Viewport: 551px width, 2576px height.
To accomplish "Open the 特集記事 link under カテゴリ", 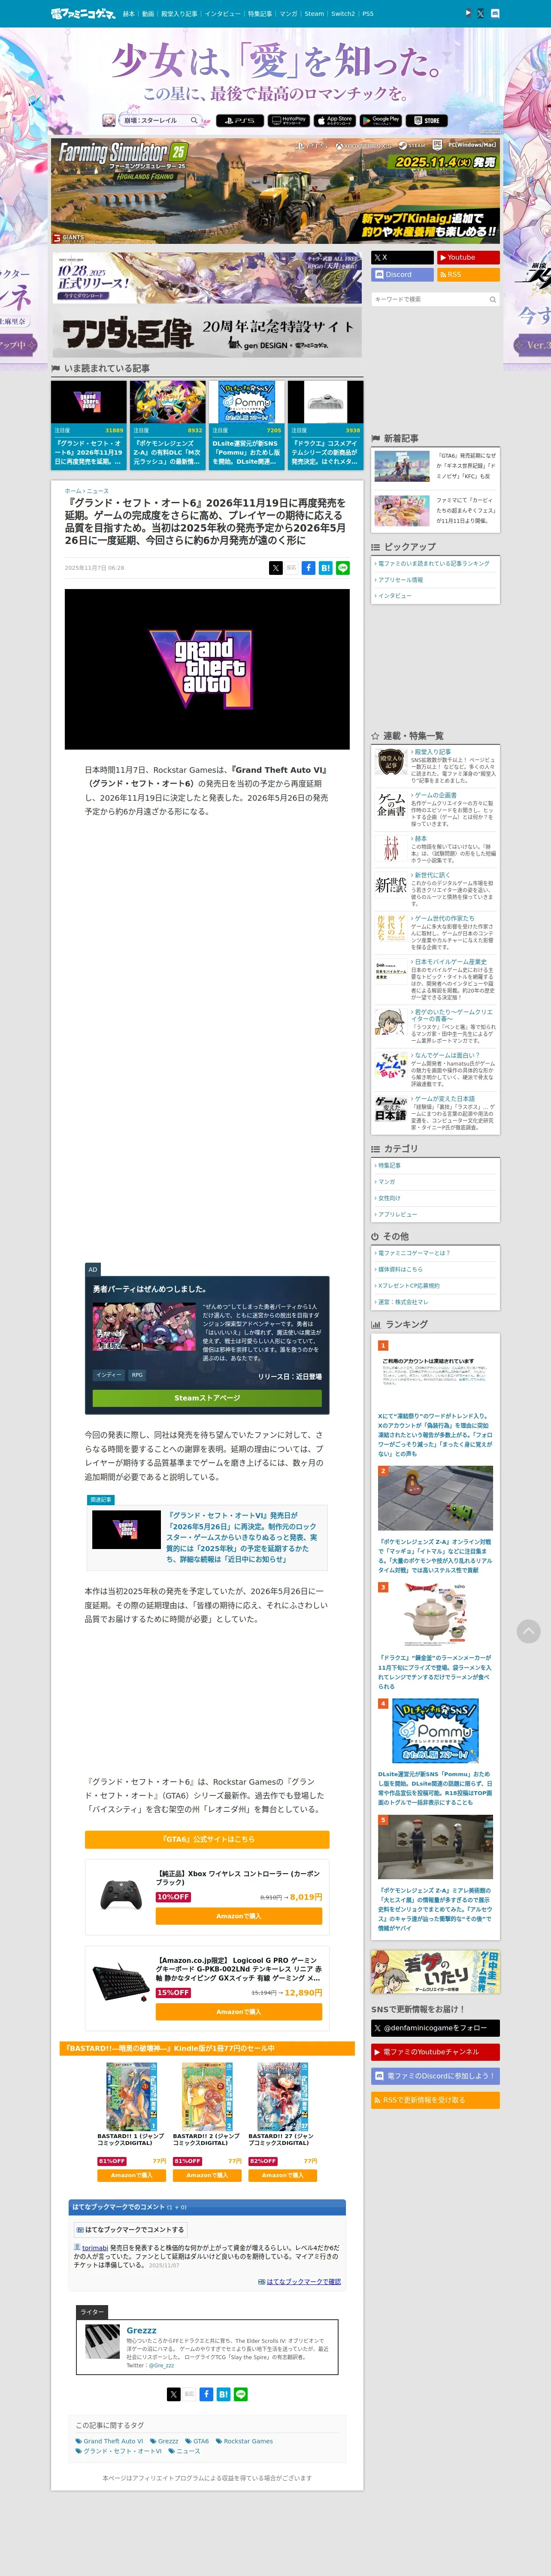I will 388,1165.
